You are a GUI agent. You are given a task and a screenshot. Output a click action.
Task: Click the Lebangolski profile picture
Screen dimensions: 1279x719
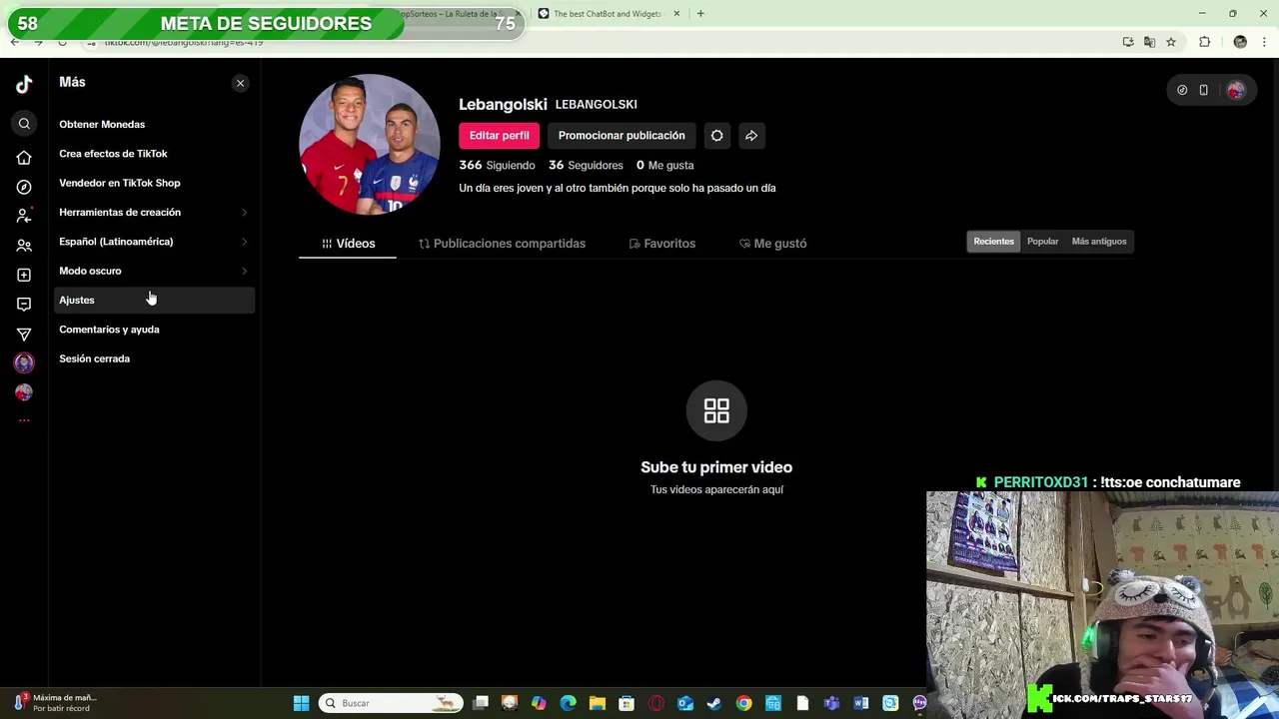pyautogui.click(x=370, y=144)
